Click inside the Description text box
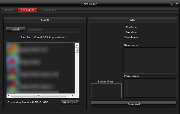 [x=150, y=60]
